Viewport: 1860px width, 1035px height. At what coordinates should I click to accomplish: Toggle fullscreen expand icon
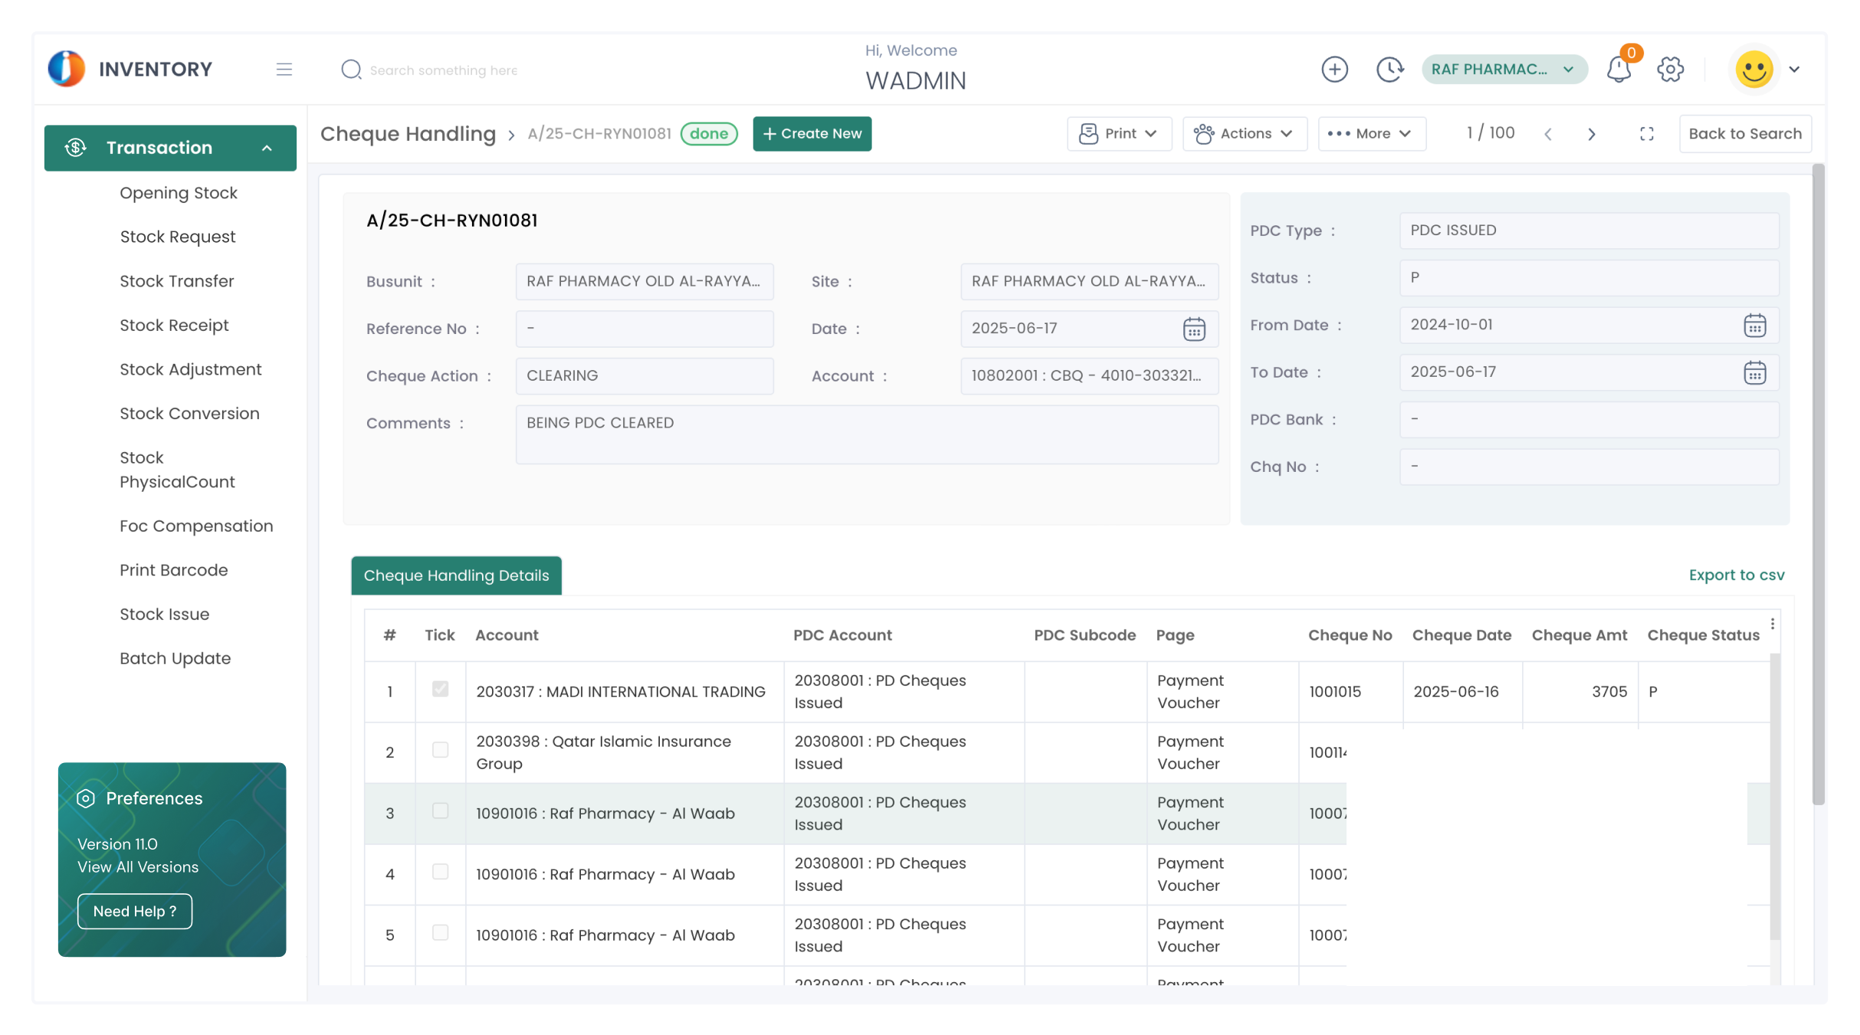coord(1646,134)
